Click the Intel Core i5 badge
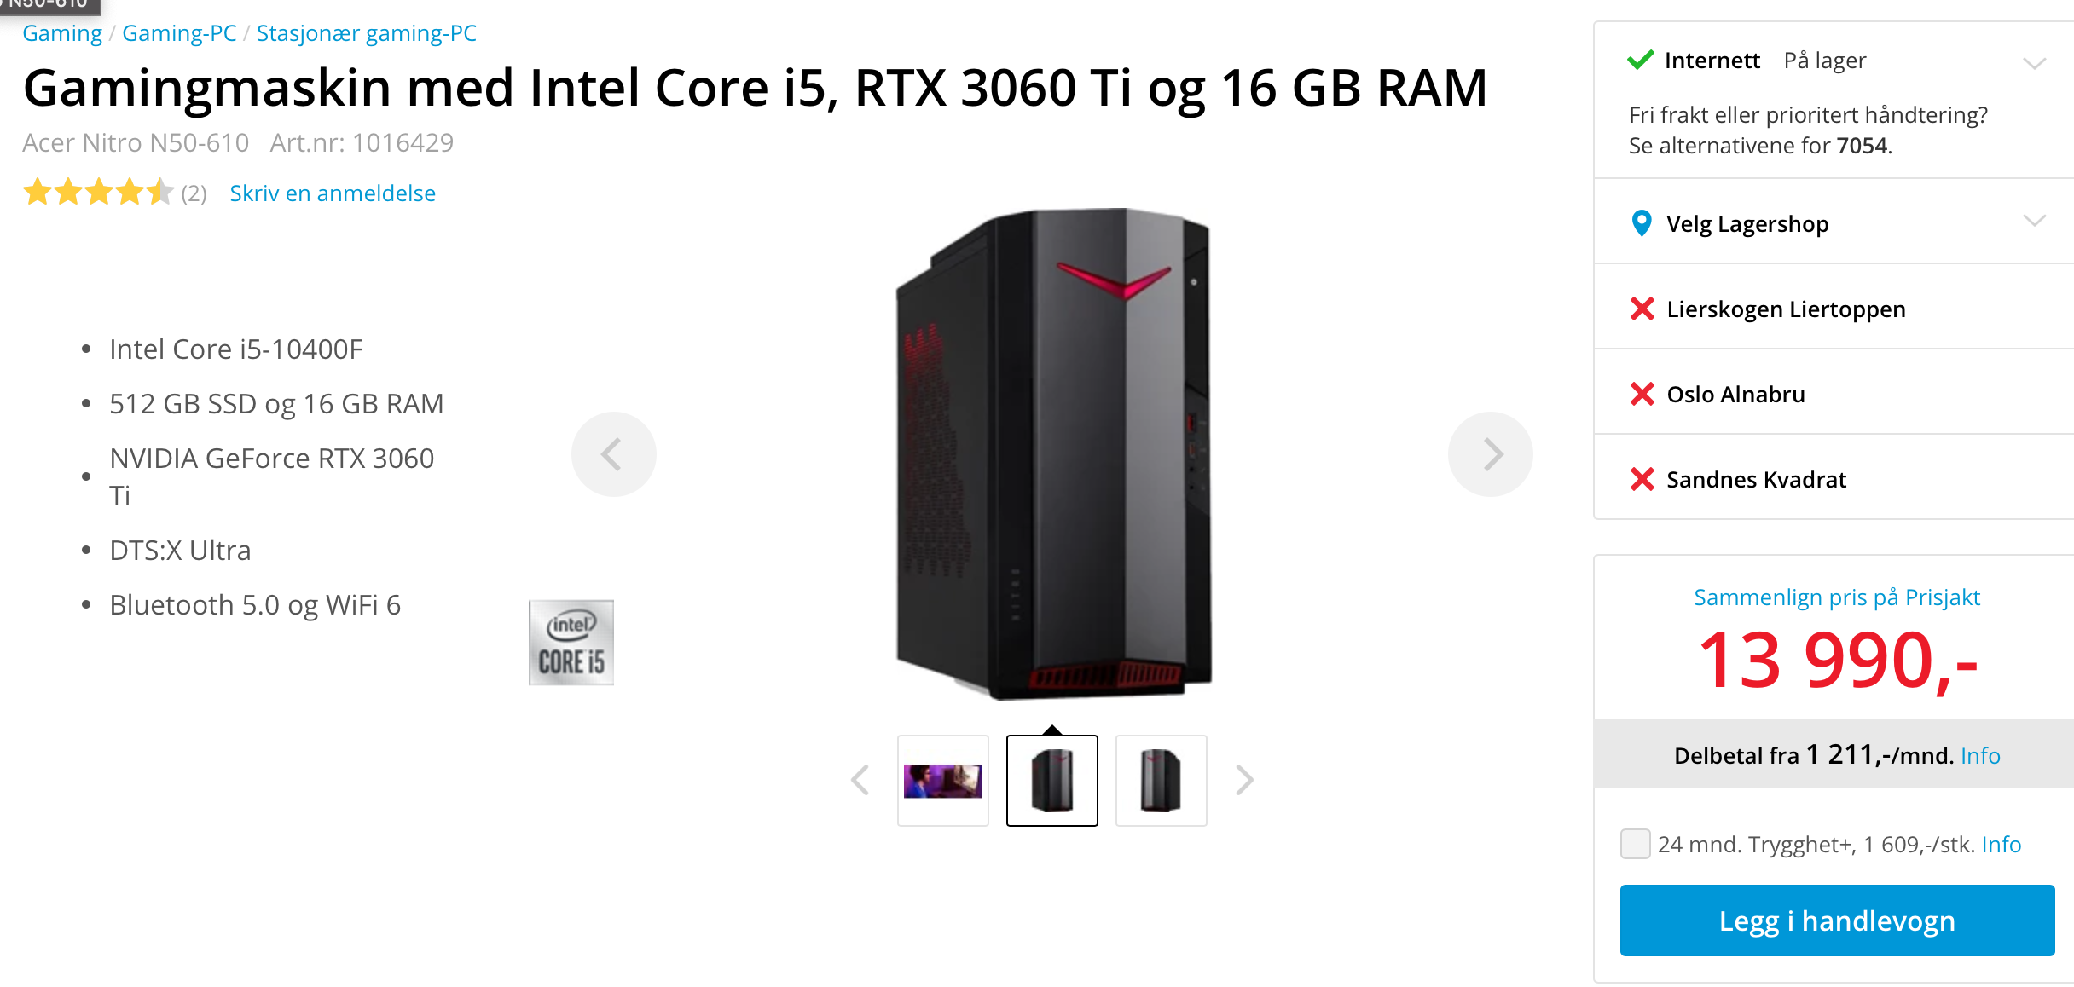2074x987 pixels. click(571, 643)
